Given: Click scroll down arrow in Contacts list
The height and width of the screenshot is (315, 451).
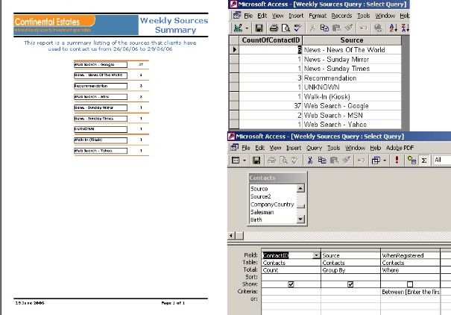Looking at the screenshot, I should [x=300, y=219].
